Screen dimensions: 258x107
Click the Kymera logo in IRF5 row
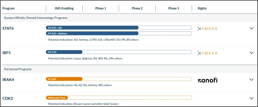[207, 53]
